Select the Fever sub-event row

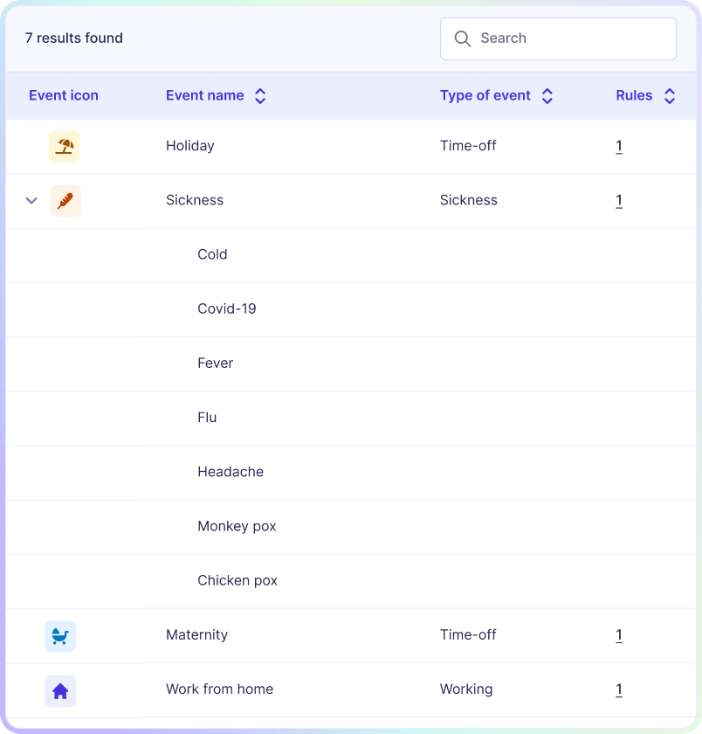click(216, 364)
